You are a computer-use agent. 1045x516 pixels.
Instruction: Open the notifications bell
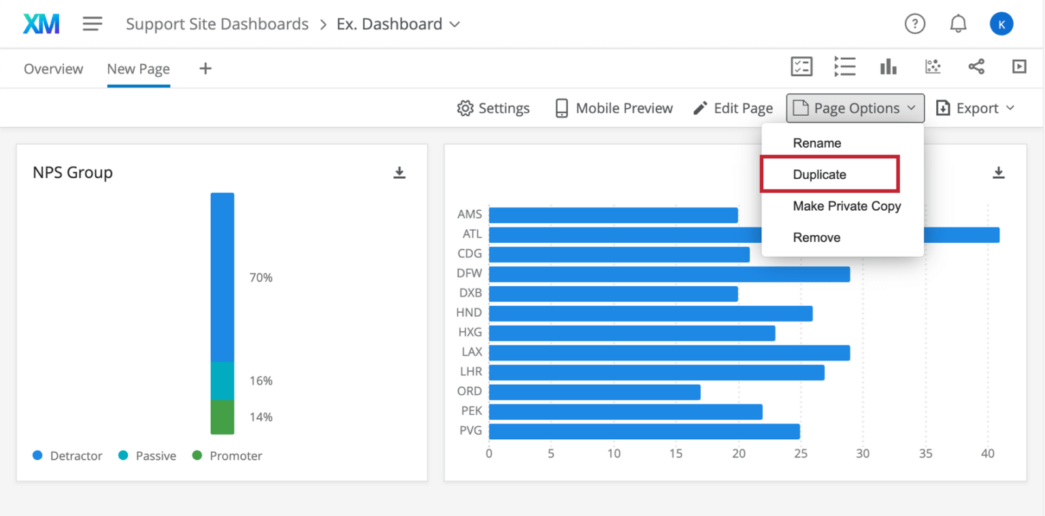pos(958,23)
